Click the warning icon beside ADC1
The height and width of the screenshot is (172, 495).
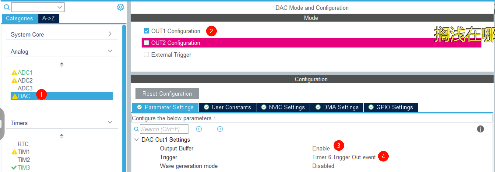[x=14, y=73]
